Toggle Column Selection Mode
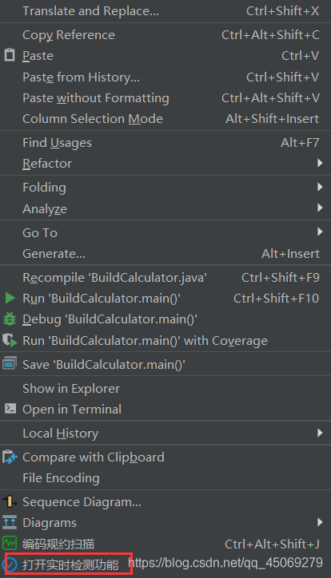 165,119
